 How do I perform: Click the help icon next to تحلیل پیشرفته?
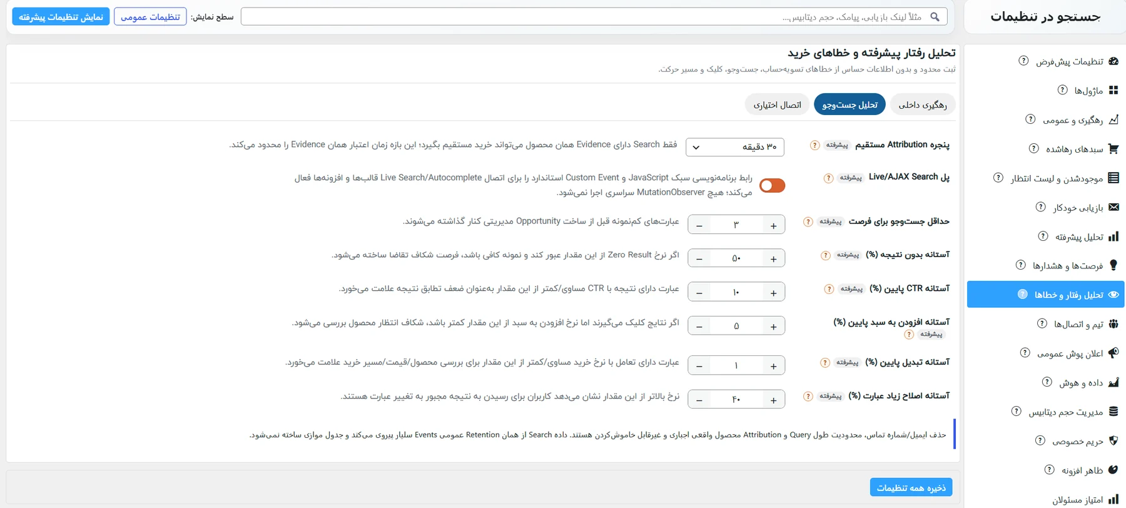tap(1043, 236)
